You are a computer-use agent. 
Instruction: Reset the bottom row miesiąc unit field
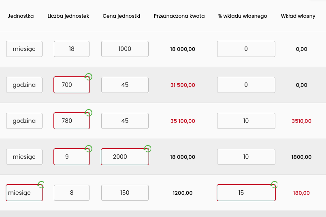point(41,185)
